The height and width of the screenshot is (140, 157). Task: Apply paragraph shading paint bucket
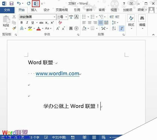[x=84, y=28]
